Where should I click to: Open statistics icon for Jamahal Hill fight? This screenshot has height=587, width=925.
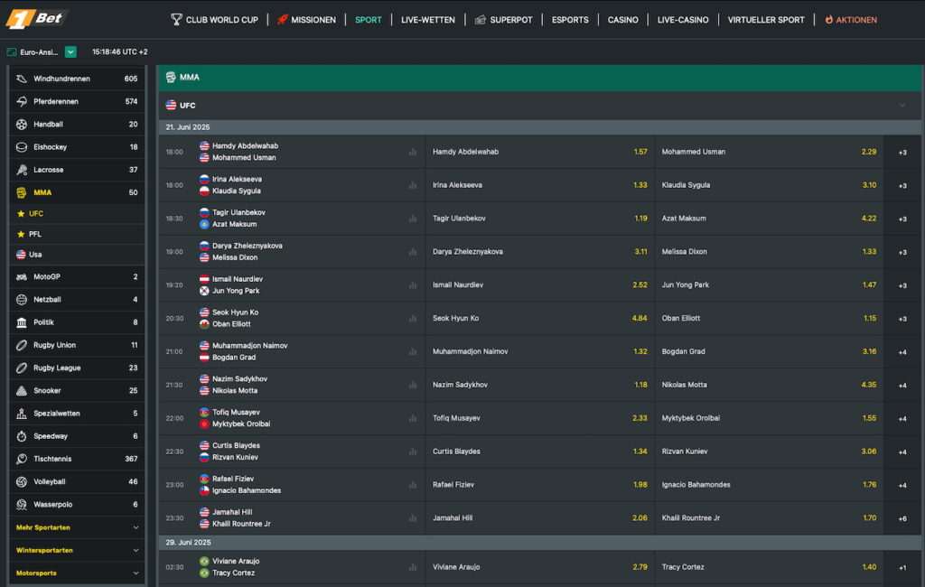[413, 518]
